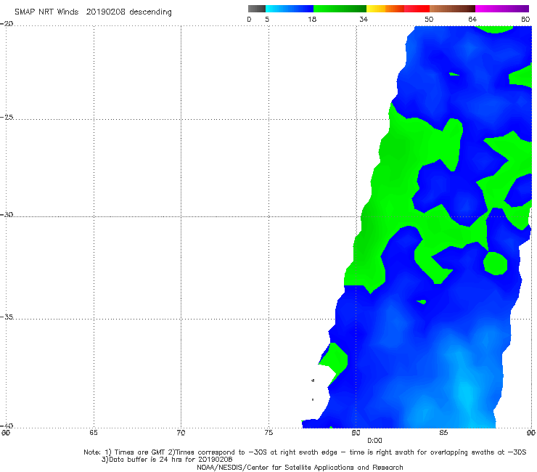Click the green segment of the color bar

pos(340,9)
